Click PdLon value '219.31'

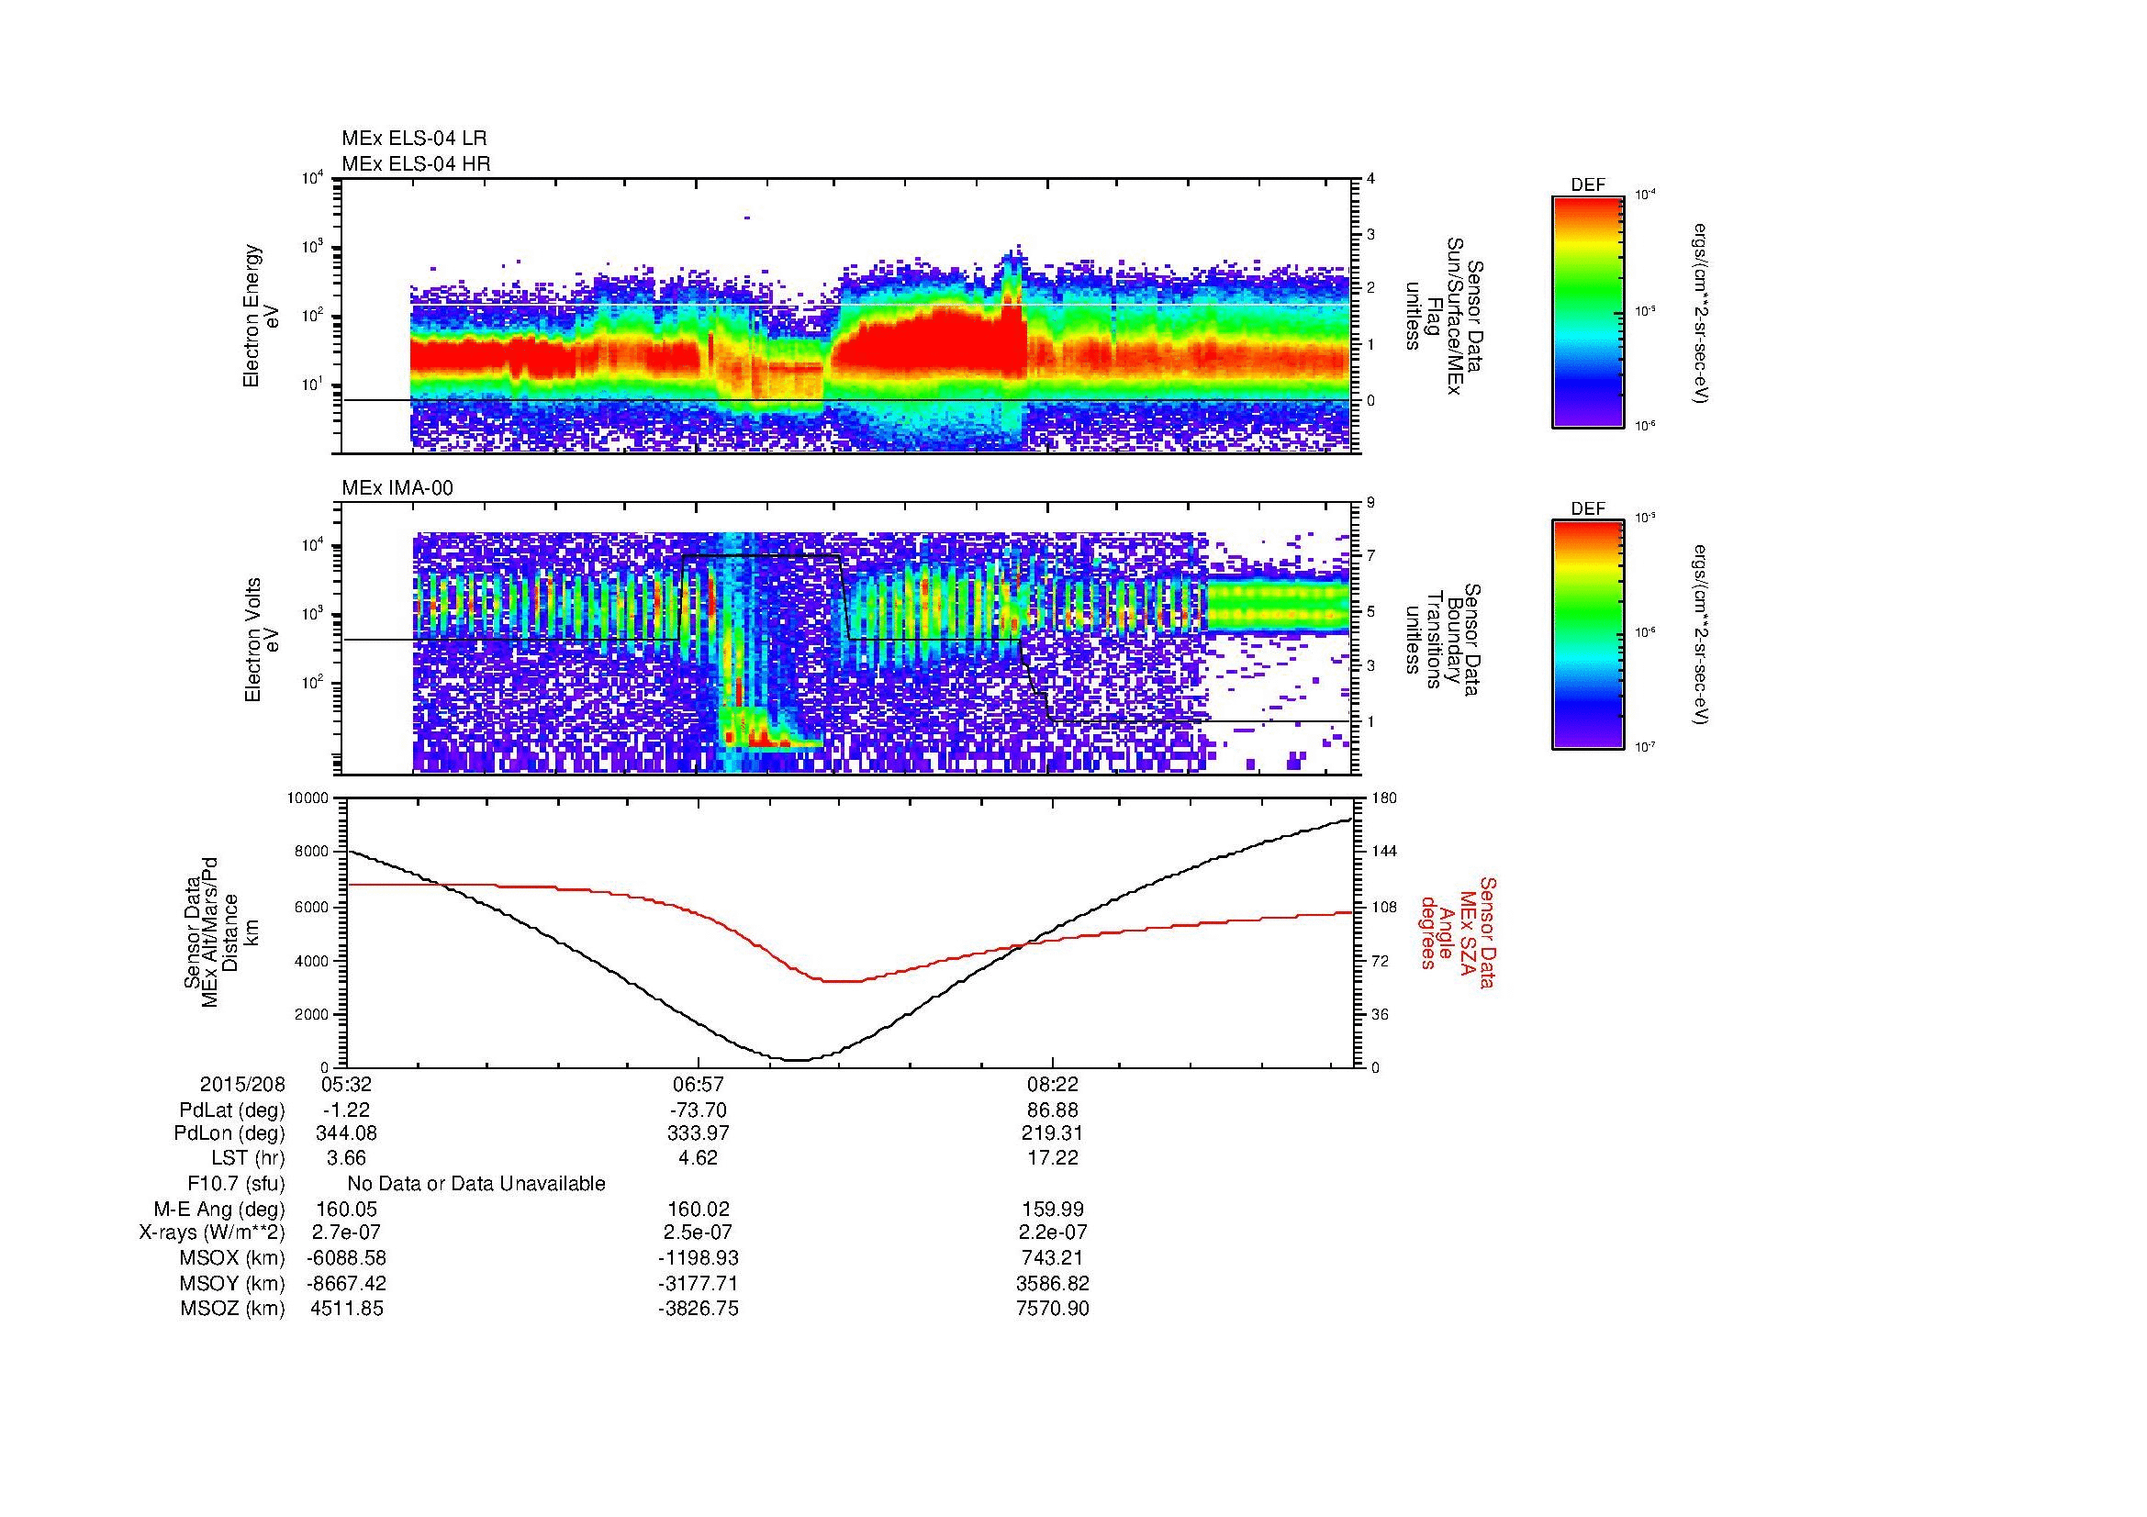pyautogui.click(x=1053, y=1133)
